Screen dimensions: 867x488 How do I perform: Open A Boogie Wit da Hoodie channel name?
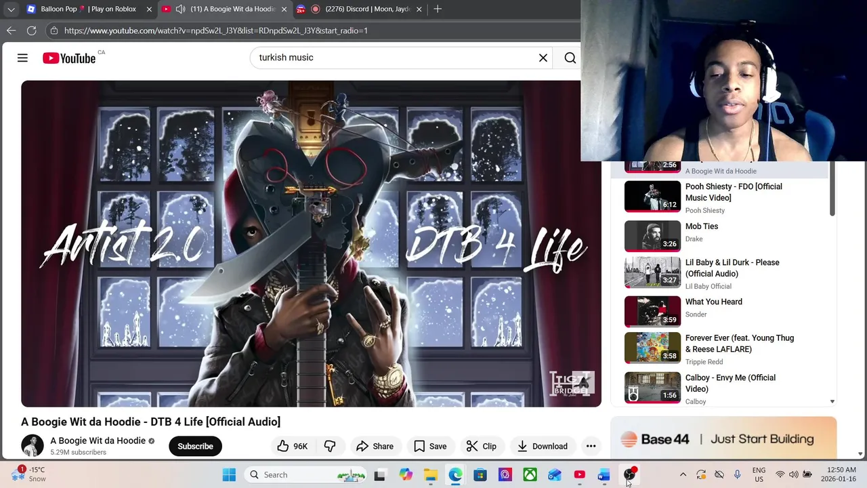click(98, 441)
